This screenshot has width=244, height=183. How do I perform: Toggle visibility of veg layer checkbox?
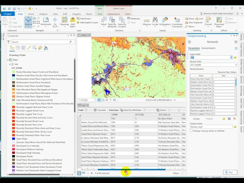click(13, 64)
